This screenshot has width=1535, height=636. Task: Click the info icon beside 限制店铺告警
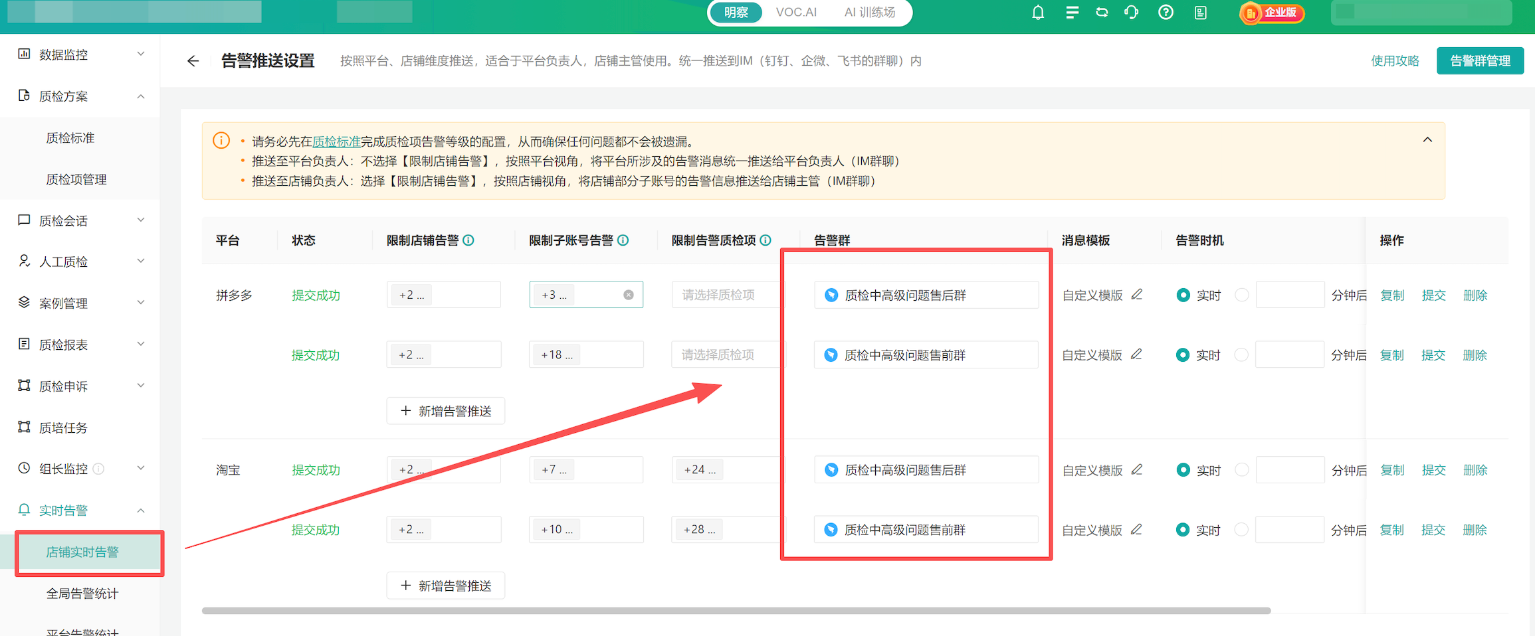point(470,240)
